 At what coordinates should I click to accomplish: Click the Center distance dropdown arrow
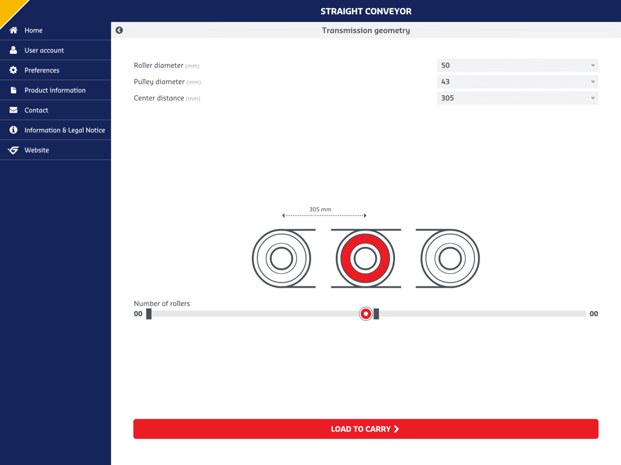(592, 98)
